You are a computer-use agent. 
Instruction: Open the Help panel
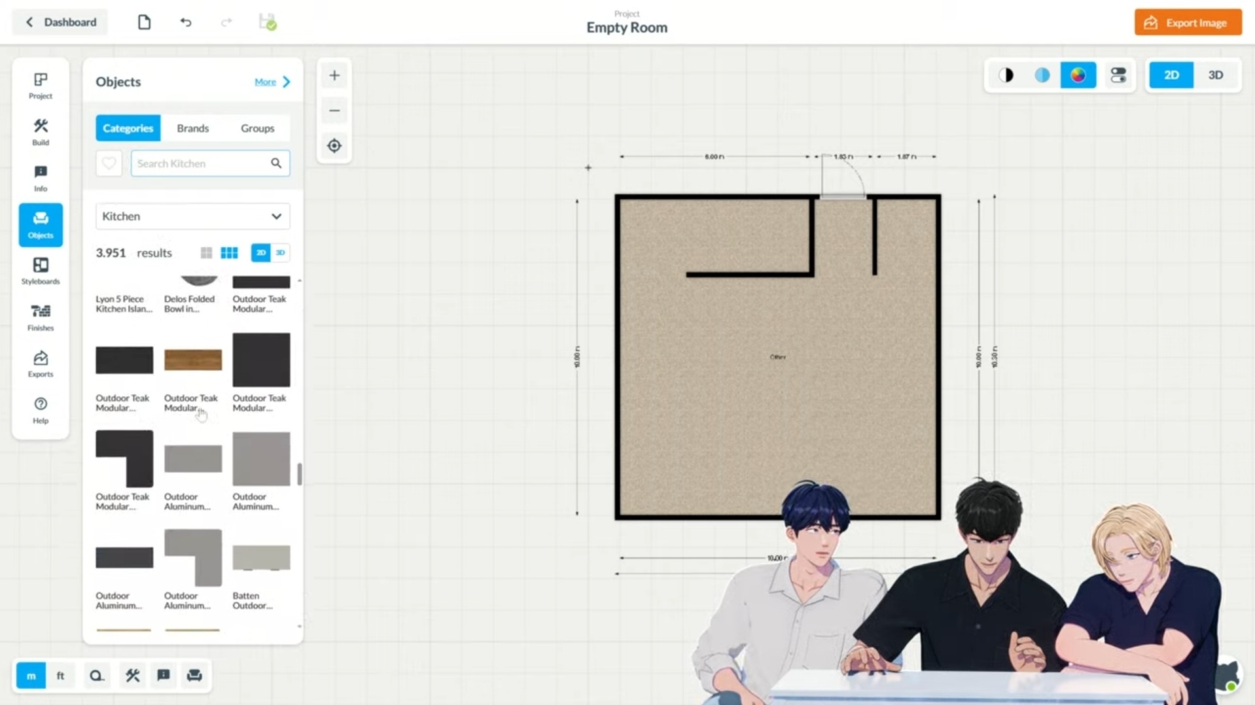41,411
